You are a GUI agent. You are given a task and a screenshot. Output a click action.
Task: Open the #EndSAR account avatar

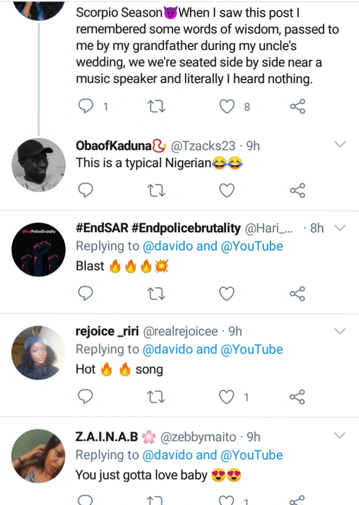[x=38, y=248]
